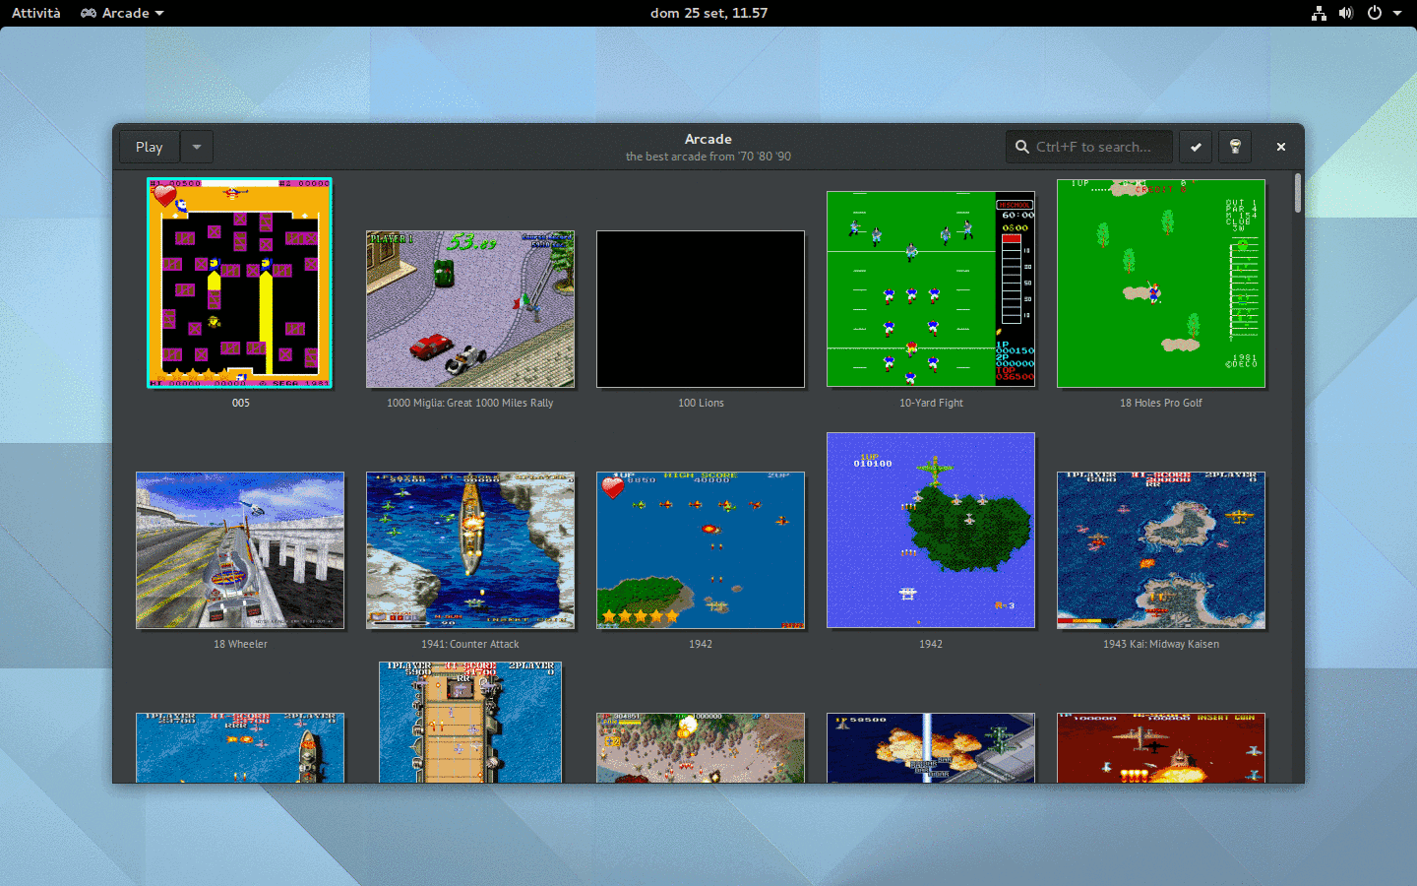Click the gamepad icon in top bar
Screen dimensions: 1417x886
[89, 13]
